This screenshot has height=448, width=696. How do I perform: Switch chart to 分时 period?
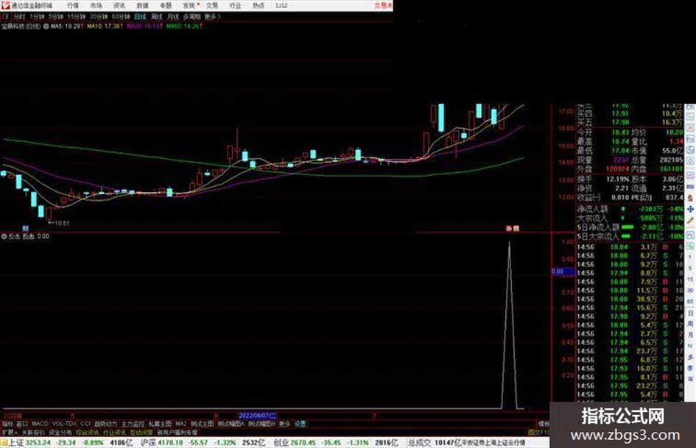(x=19, y=16)
